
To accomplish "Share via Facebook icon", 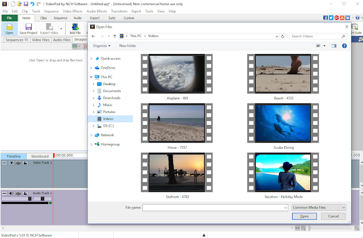I will pyautogui.click(x=326, y=18).
